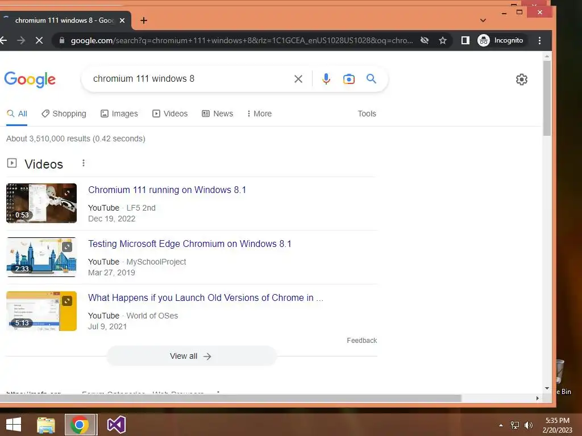Screen dimensions: 582x436
Task: Play the 0:53 video thumbnail
Action: (x=41, y=203)
